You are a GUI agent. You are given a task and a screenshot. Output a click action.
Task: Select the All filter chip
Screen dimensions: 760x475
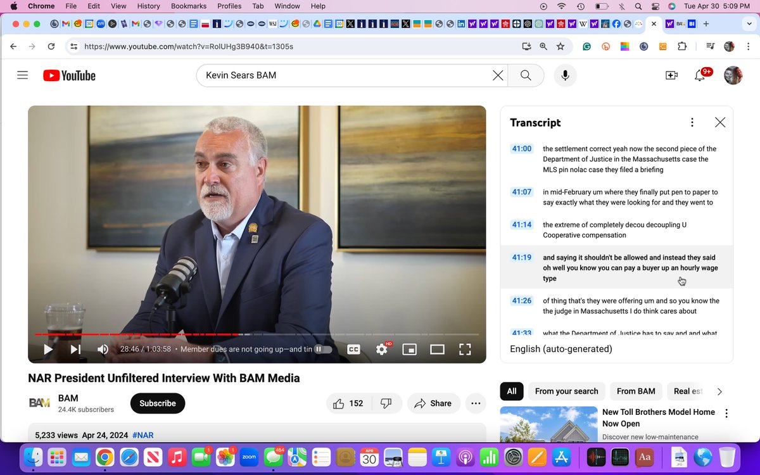click(512, 391)
